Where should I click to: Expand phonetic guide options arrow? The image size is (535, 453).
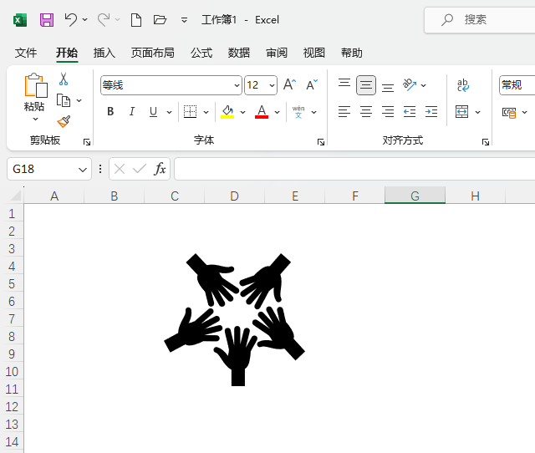click(x=314, y=112)
